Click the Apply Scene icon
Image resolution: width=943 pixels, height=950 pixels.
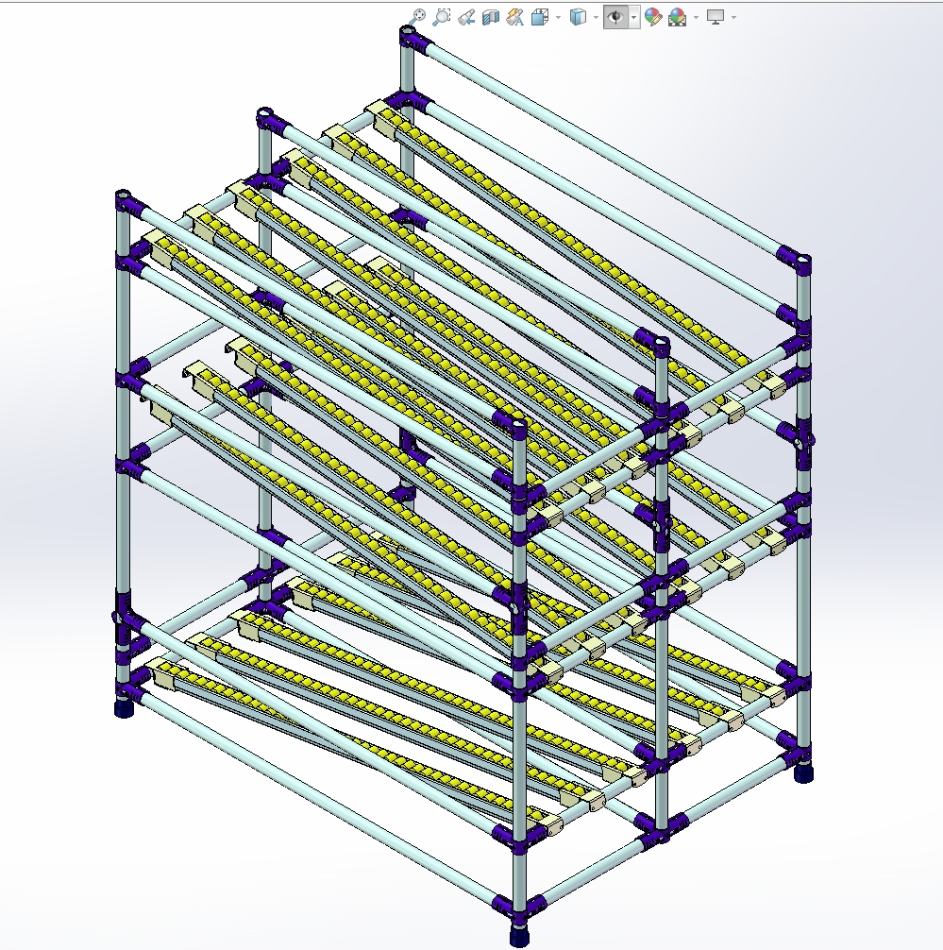677,17
